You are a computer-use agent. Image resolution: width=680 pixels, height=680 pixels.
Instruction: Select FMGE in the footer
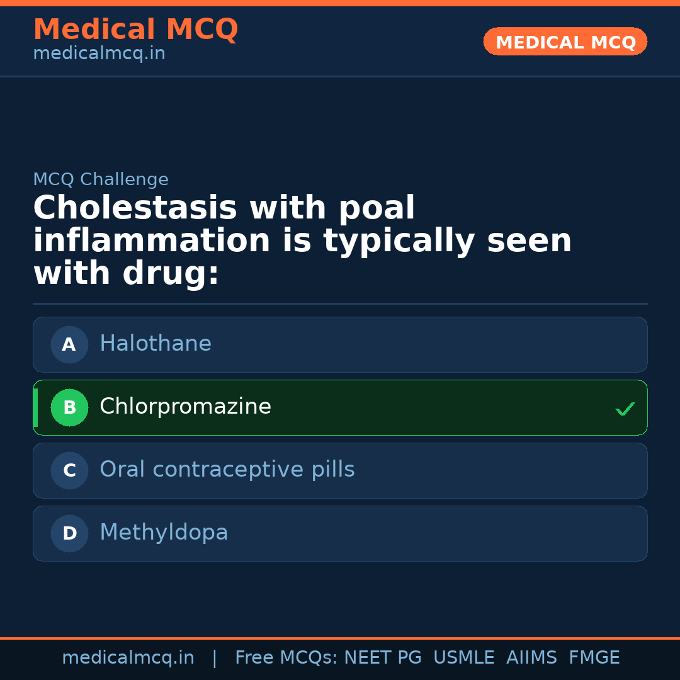[594, 658]
